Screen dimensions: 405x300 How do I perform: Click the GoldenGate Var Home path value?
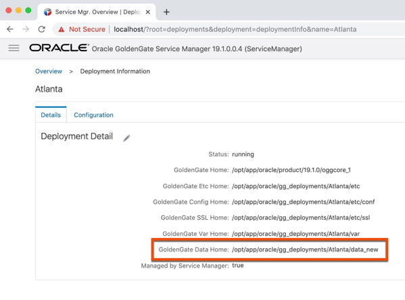(295, 234)
